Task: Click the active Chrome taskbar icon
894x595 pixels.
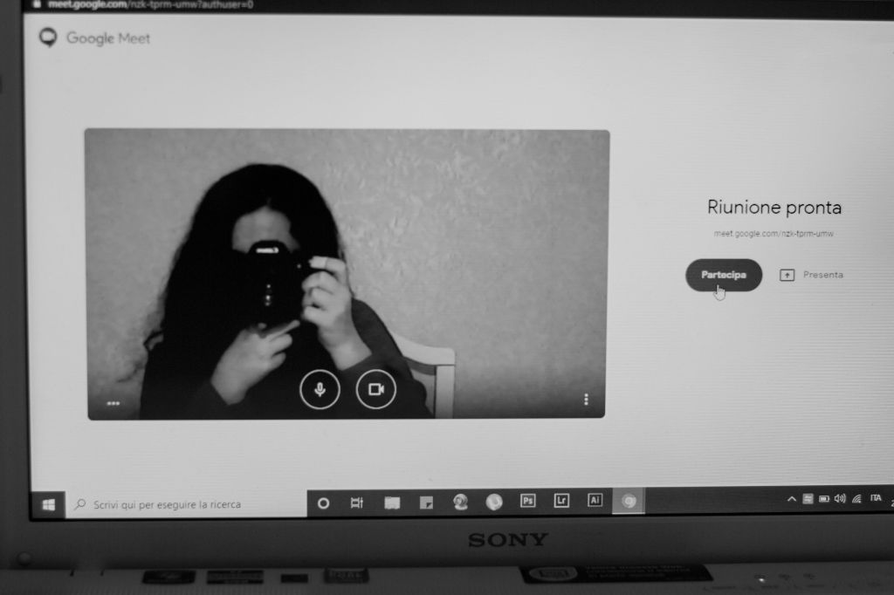Action: click(628, 501)
